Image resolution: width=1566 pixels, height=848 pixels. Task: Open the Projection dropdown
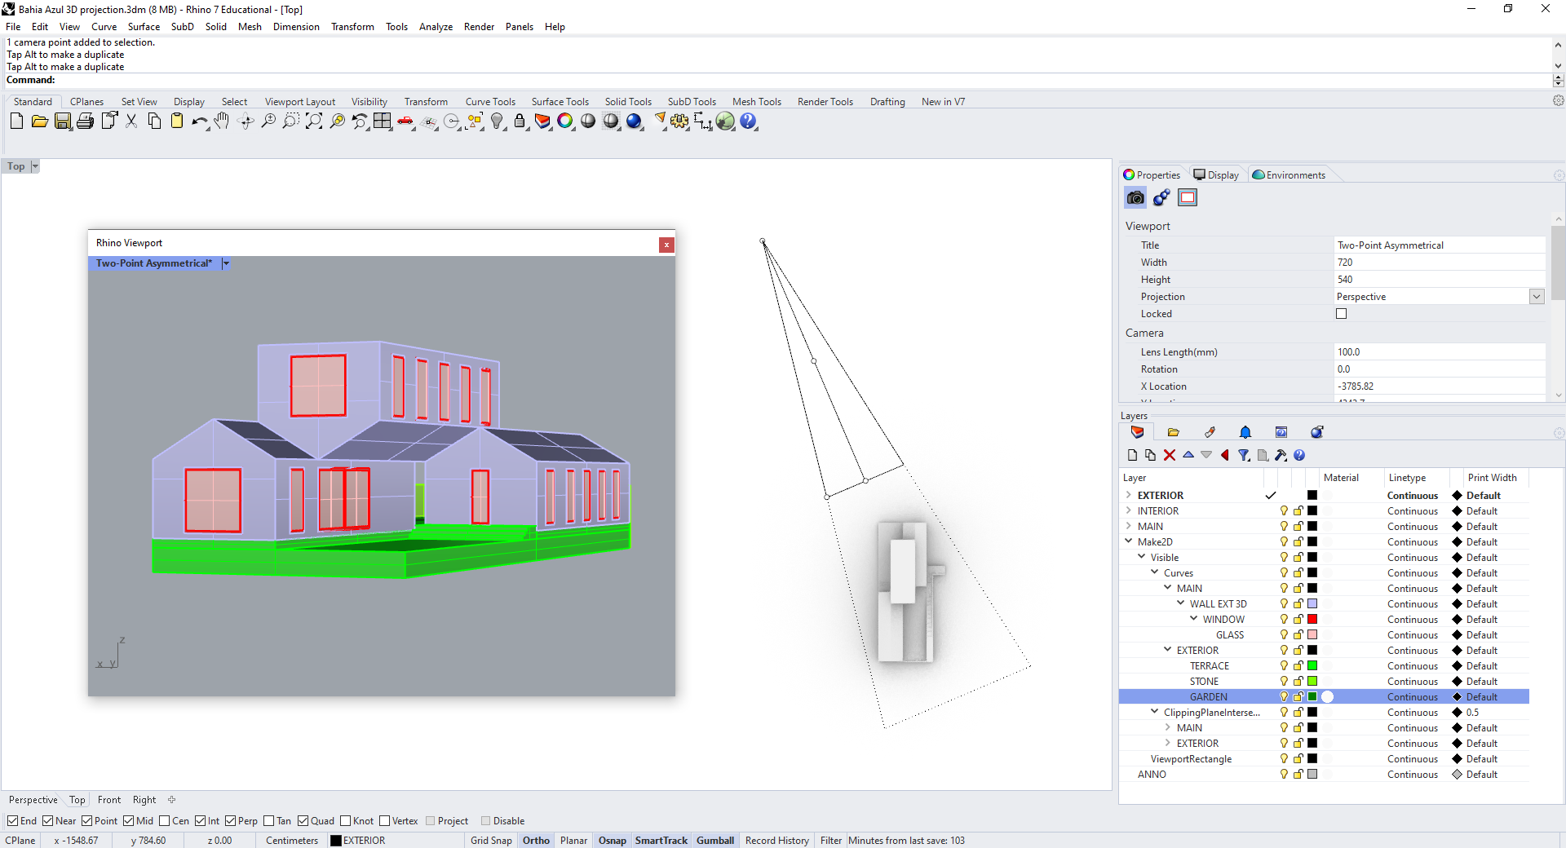click(x=1537, y=297)
